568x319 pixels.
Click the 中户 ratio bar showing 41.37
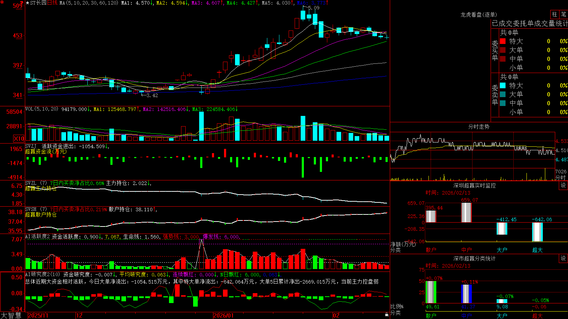pyautogui.click(x=466, y=294)
